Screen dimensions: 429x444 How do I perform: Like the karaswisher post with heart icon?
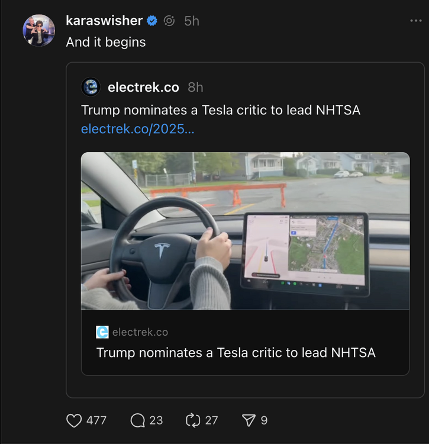click(x=74, y=420)
